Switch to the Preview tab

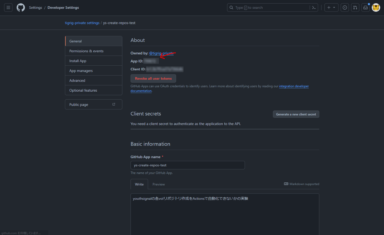tap(159, 184)
